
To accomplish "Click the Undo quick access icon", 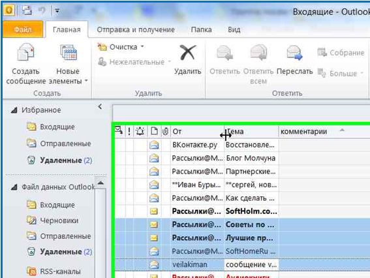I will 42,10.
